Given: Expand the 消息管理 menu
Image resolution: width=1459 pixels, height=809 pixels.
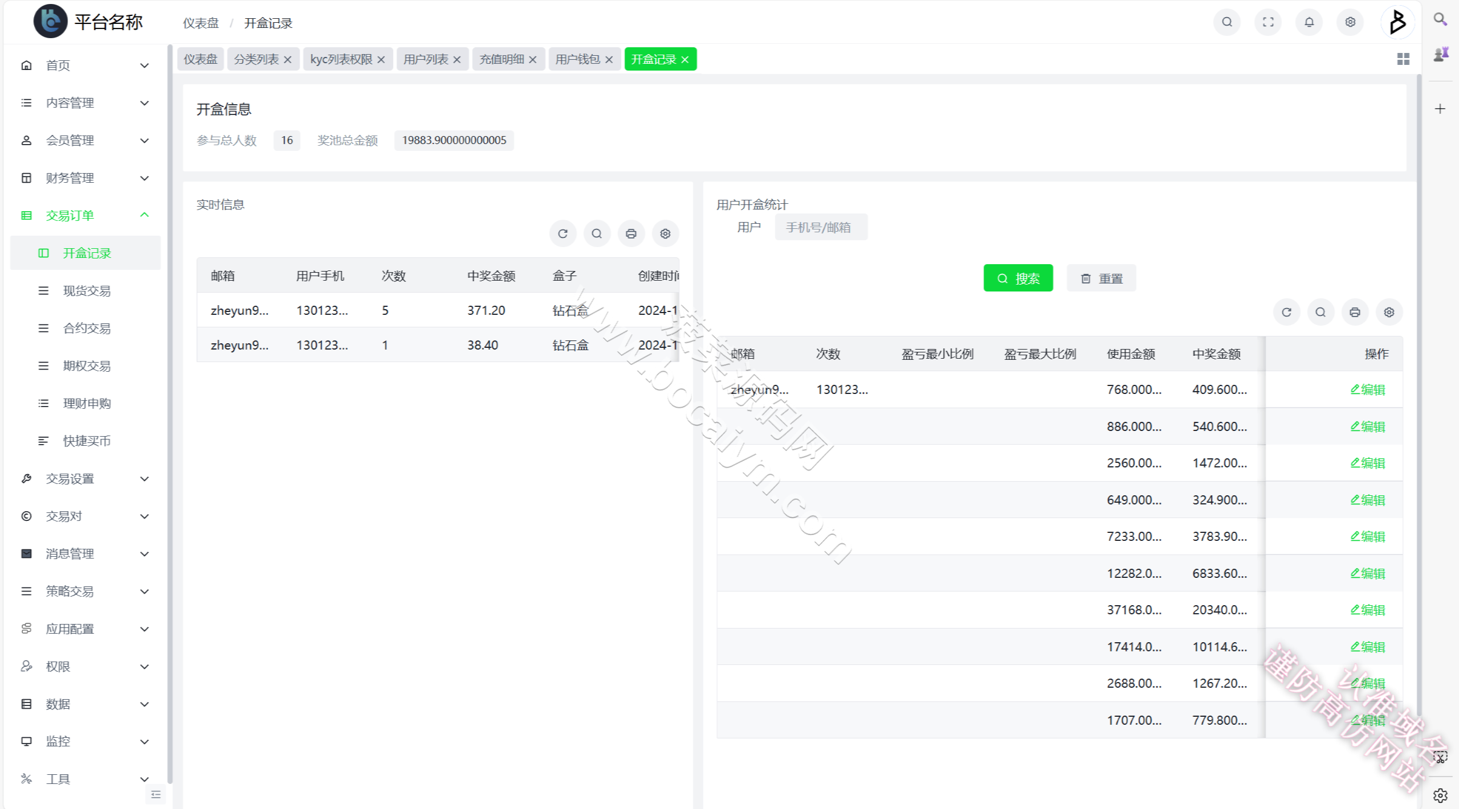Looking at the screenshot, I should pos(85,554).
